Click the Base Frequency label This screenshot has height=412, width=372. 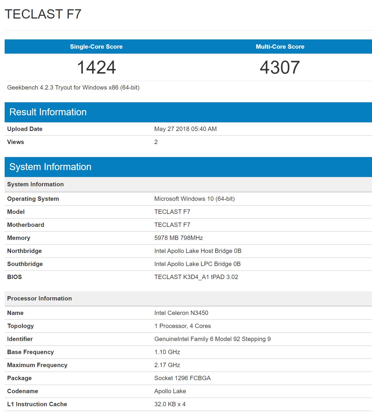coord(30,352)
